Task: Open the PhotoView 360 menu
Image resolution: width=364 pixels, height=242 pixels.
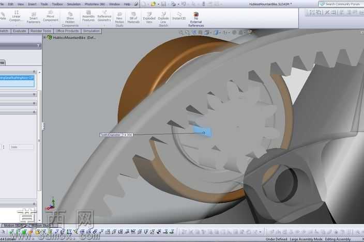Action: click(95, 4)
